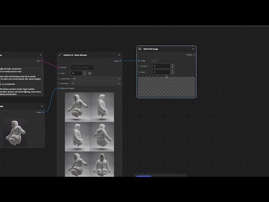Click the Gemini node Image output port
Image resolution: width=269 pixels, height=202 pixels.
(120, 61)
